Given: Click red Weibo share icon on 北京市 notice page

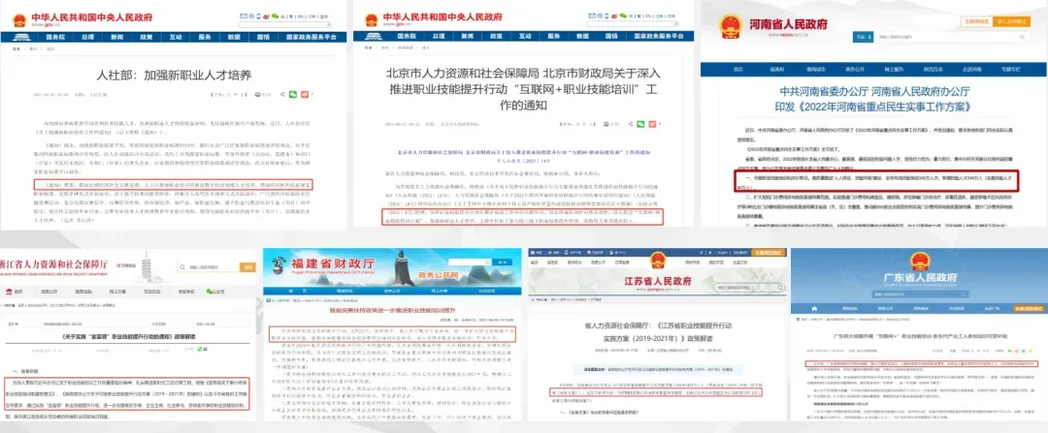Looking at the screenshot, I should [x=652, y=124].
